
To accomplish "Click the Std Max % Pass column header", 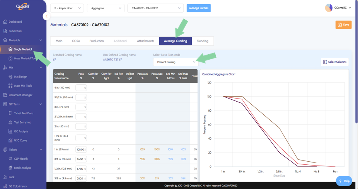I will coord(183,76).
